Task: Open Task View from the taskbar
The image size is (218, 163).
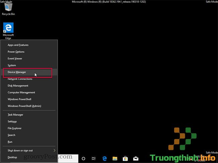Action: click(94, 159)
